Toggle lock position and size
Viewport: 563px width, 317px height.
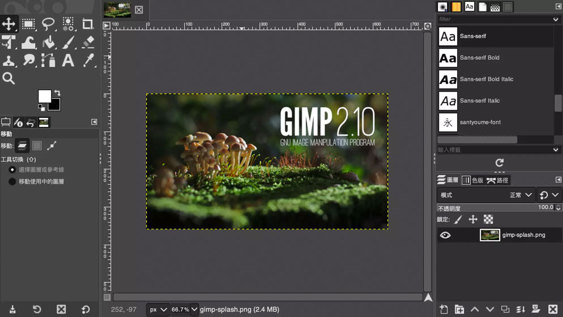pyautogui.click(x=473, y=219)
